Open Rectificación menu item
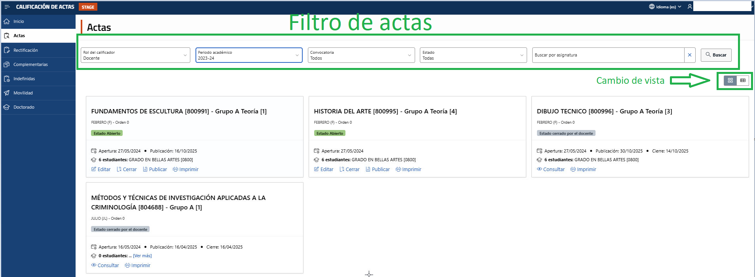The height and width of the screenshot is (277, 755). pos(38,50)
